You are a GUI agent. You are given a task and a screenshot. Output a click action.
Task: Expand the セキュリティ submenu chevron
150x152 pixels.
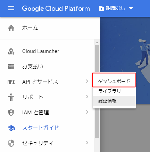(x=87, y=143)
